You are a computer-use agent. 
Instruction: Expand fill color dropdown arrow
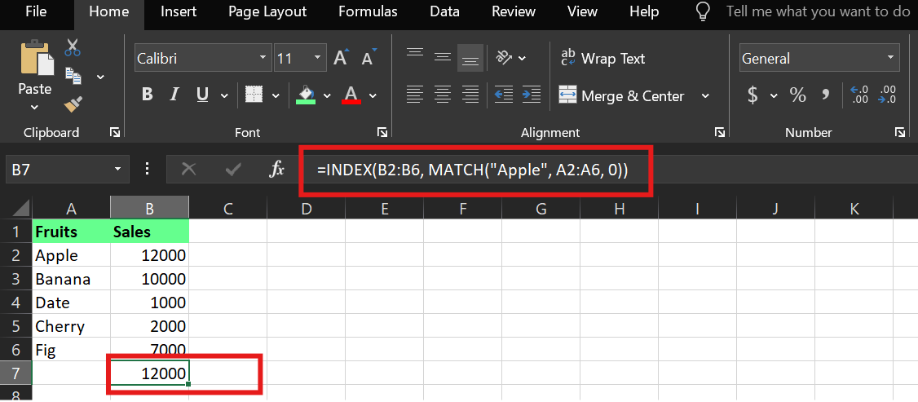[x=327, y=95]
